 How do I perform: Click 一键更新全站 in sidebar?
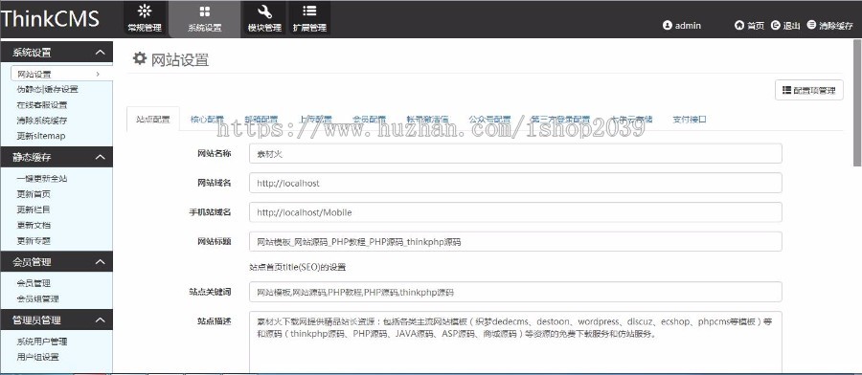pyautogui.click(x=42, y=179)
